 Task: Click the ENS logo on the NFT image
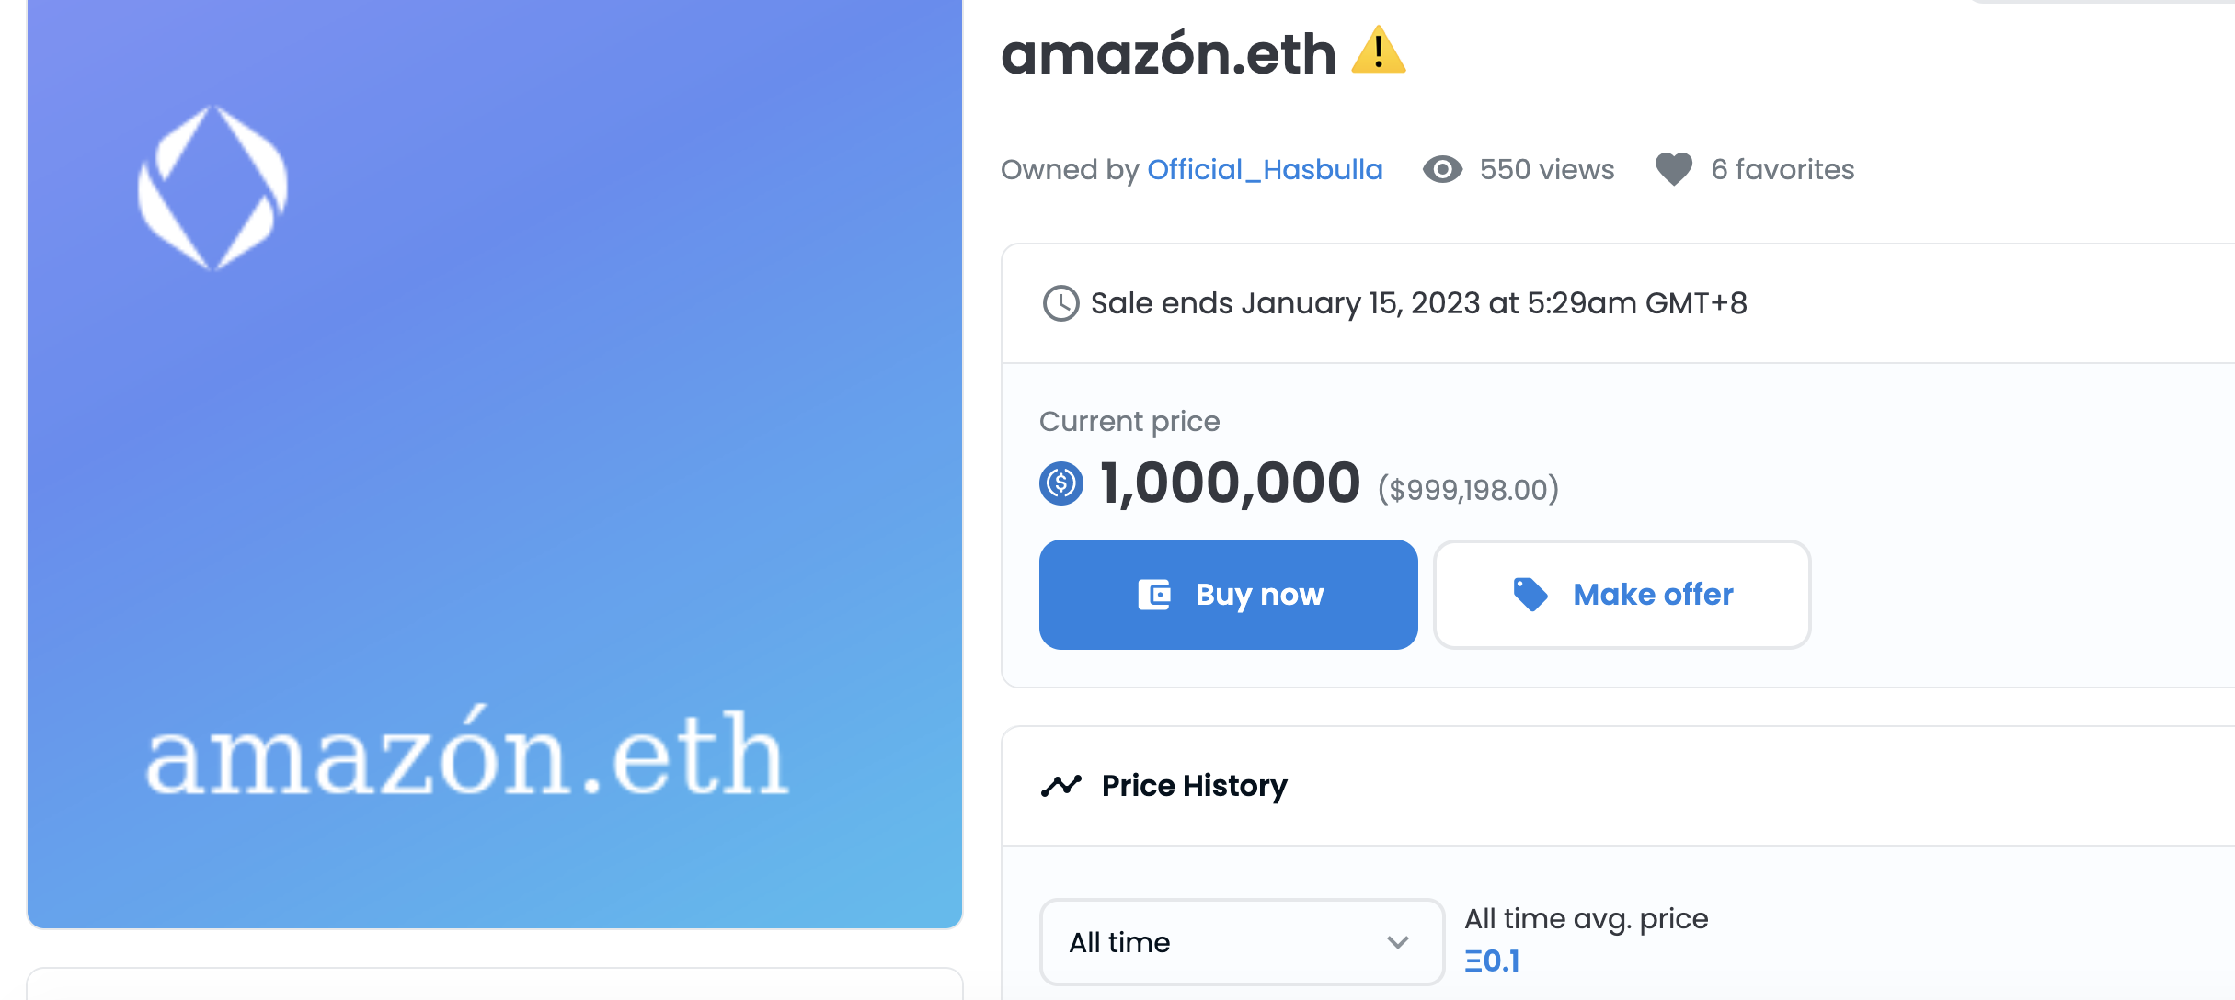coord(212,187)
